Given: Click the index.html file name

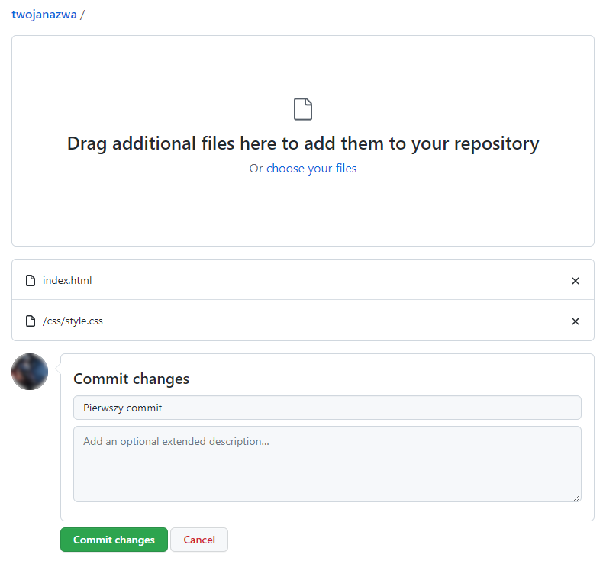Looking at the screenshot, I should 67,281.
